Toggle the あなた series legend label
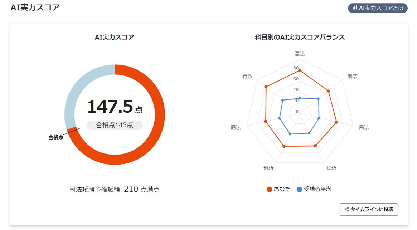417x230 pixels. click(x=282, y=189)
